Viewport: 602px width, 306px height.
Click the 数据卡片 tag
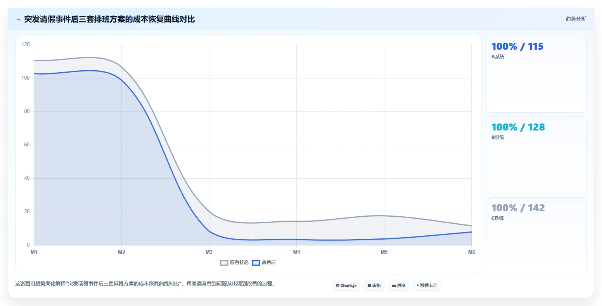427,285
